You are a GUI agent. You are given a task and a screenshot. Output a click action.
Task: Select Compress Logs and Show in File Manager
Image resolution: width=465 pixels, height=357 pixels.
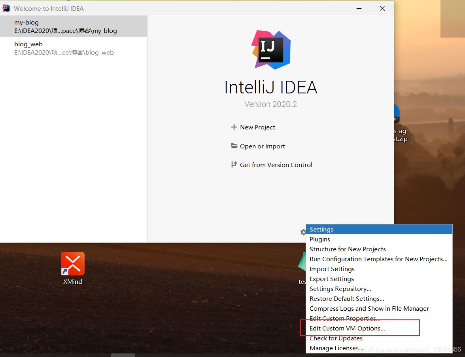point(379,309)
